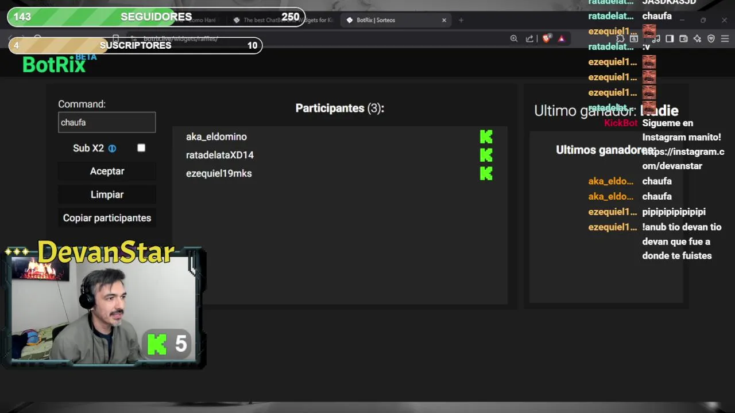735x413 pixels.
Task: Open Brave playlist music note icon
Action: coord(656,38)
